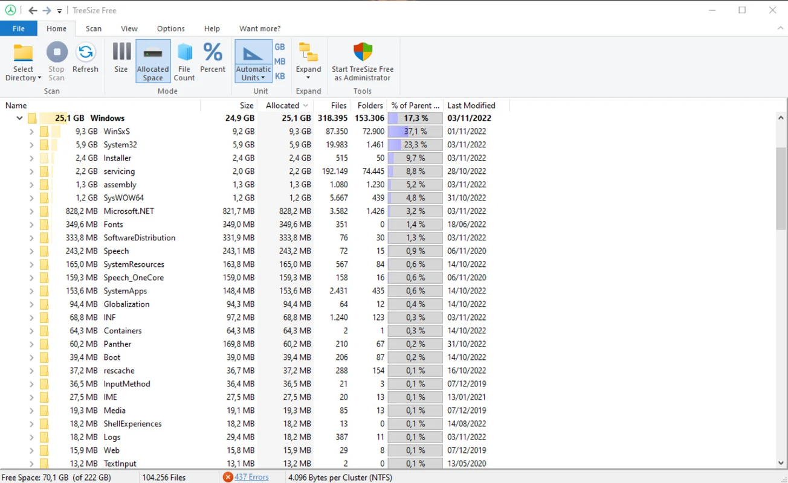Switch display mode to Size
The height and width of the screenshot is (483, 788).
121,60
